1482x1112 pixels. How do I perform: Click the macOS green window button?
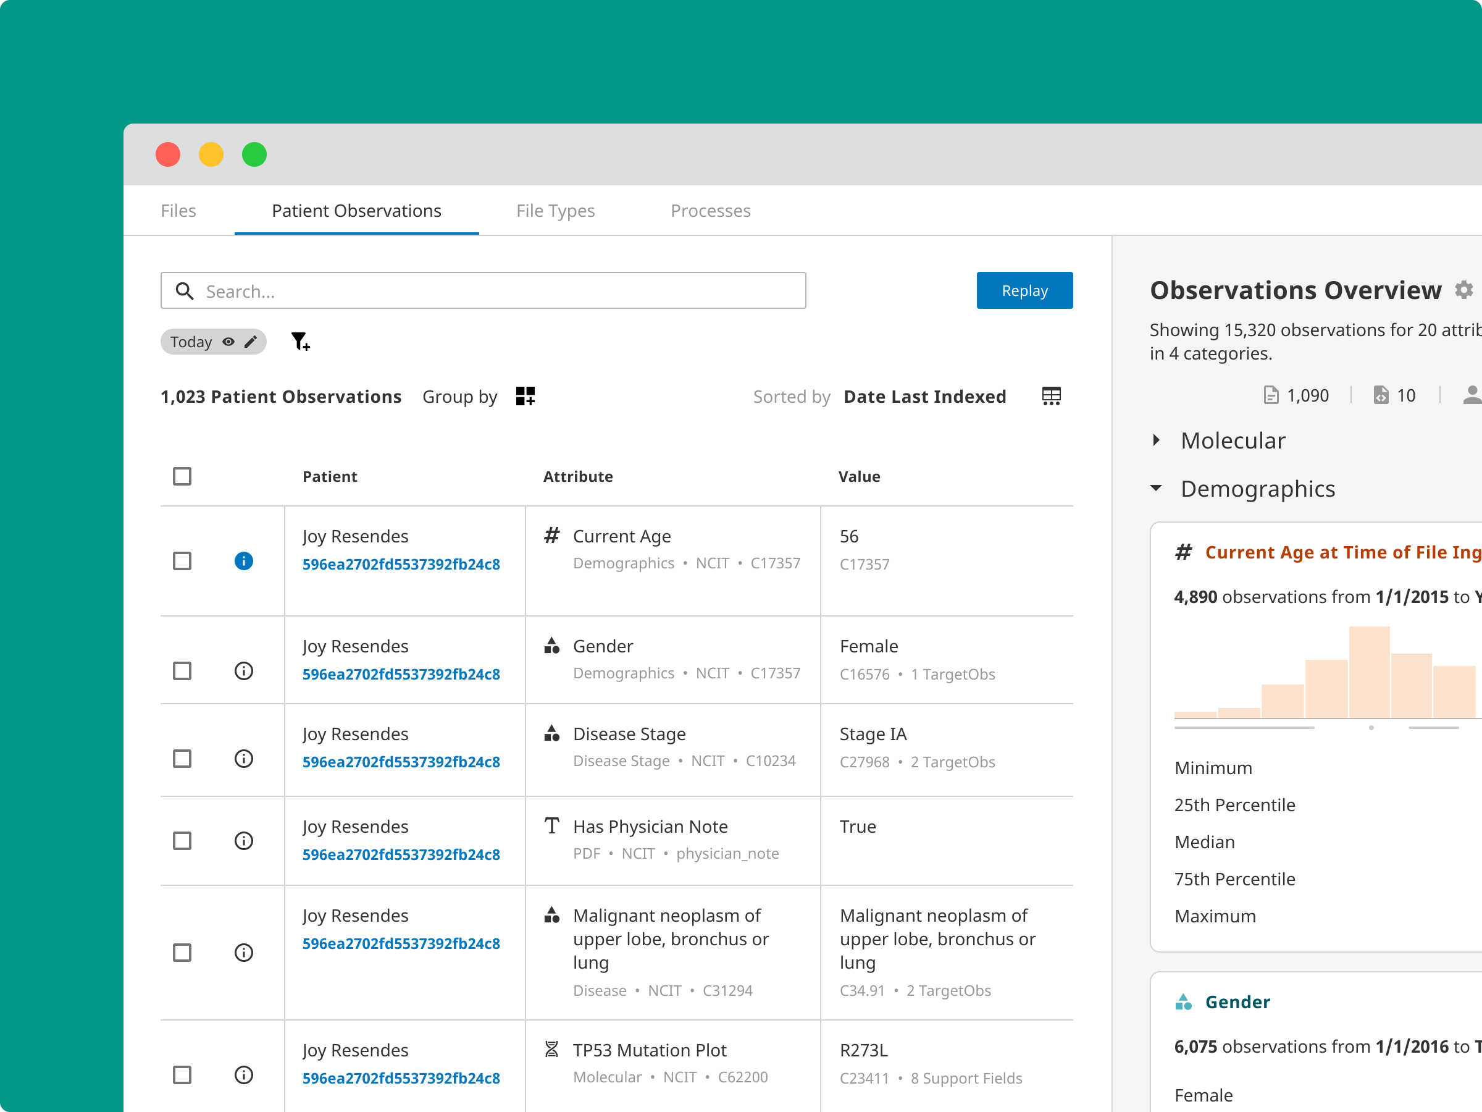click(254, 155)
